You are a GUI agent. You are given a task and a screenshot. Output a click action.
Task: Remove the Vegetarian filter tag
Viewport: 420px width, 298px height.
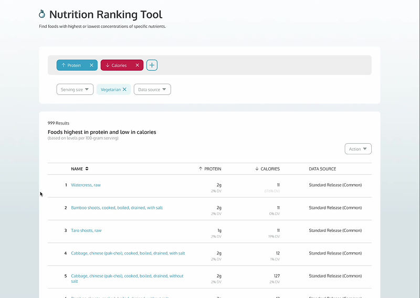(124, 89)
